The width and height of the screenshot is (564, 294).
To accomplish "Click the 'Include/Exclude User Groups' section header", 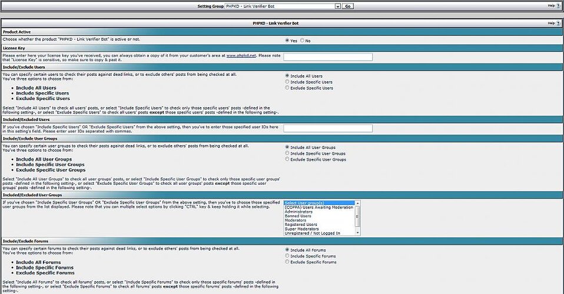I will pos(282,138).
